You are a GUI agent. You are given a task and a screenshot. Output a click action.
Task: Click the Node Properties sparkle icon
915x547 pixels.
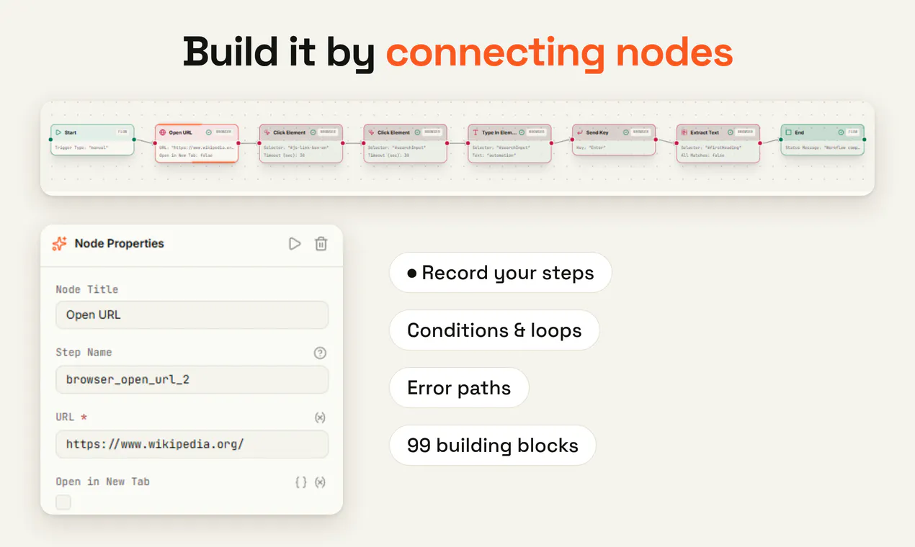60,243
